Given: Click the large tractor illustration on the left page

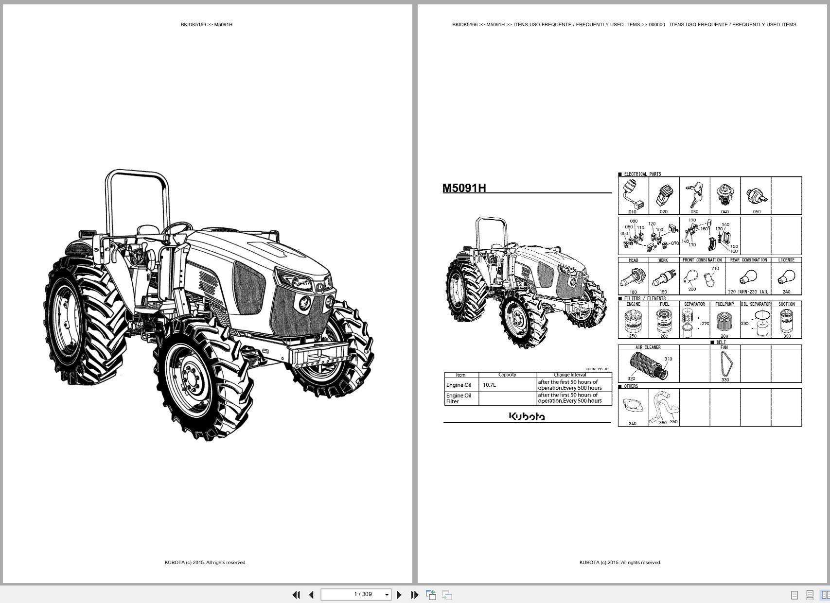Looking at the screenshot, I should click(209, 305).
